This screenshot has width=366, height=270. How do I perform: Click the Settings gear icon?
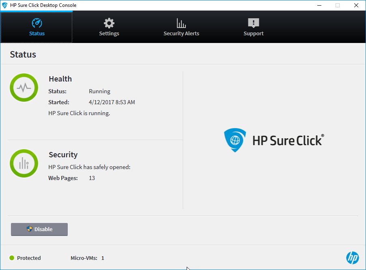109,23
